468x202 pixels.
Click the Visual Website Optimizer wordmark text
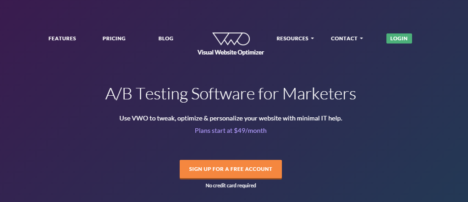coord(231,53)
